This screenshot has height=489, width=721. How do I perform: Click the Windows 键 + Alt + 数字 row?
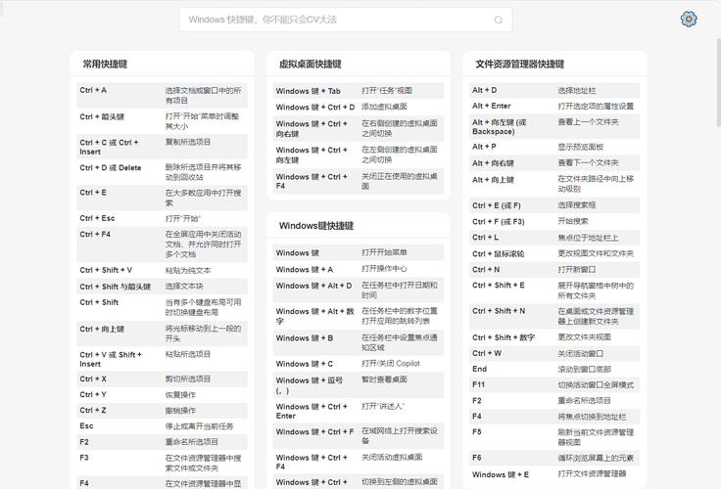click(x=359, y=316)
